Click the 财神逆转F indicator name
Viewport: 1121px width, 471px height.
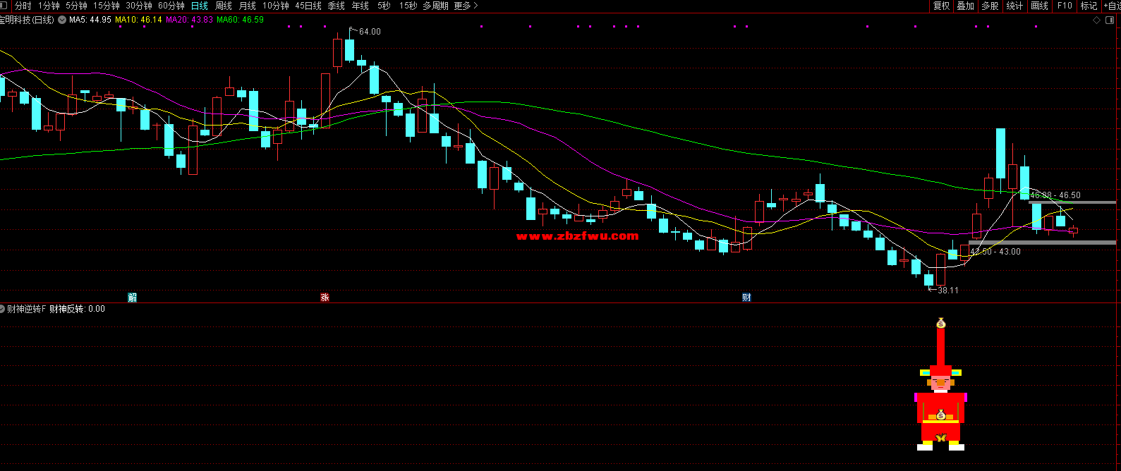[x=27, y=309]
